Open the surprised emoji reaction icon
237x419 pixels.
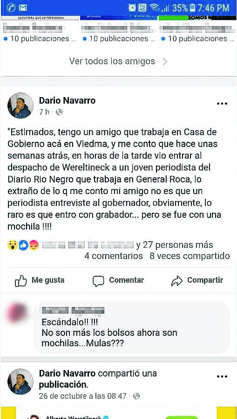(x=12, y=245)
